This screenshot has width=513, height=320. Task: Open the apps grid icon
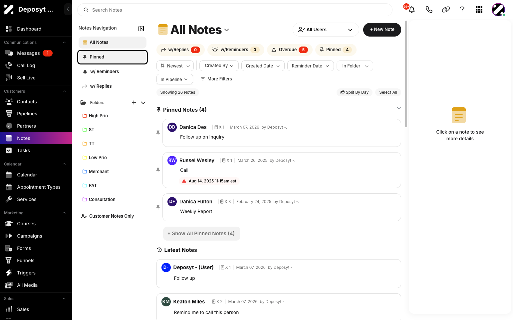(479, 10)
